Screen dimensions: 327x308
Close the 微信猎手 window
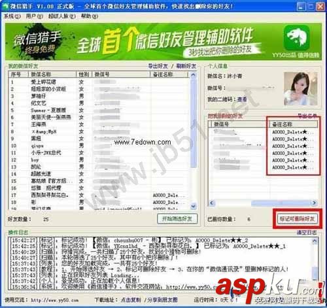pyautogui.click(x=320, y=7)
